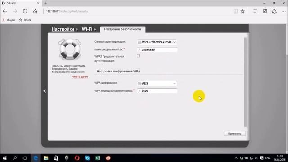
Task: Open taskbar search magnifier
Action: tap(15, 158)
